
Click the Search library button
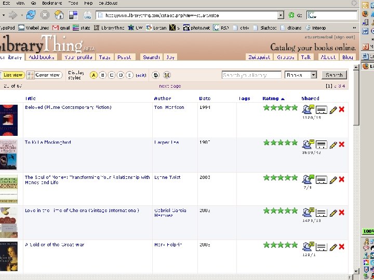[x=334, y=75]
